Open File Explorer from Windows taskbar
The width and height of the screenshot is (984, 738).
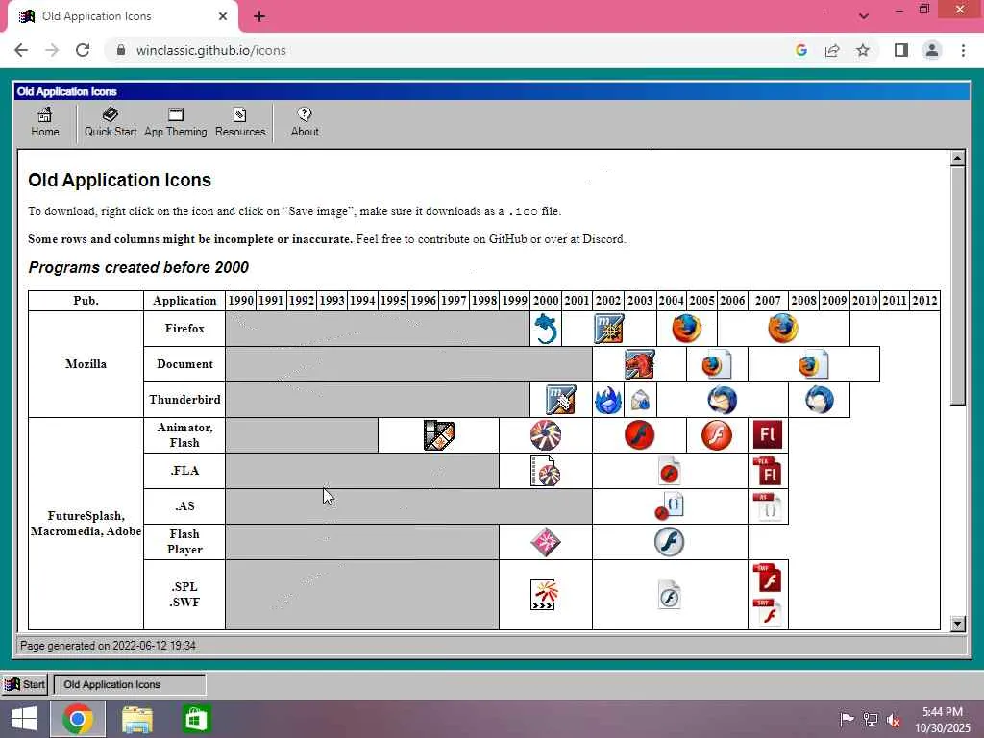tap(137, 719)
